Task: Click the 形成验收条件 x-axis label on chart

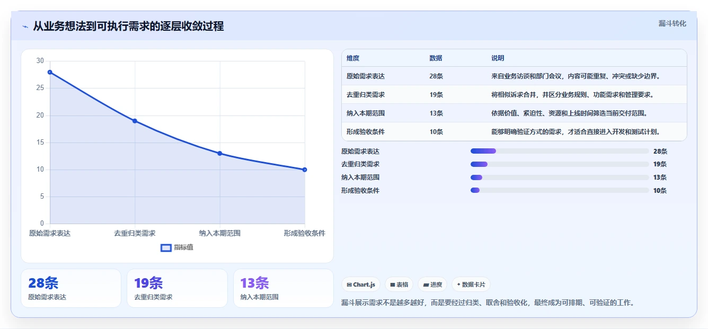Action: 304,233
